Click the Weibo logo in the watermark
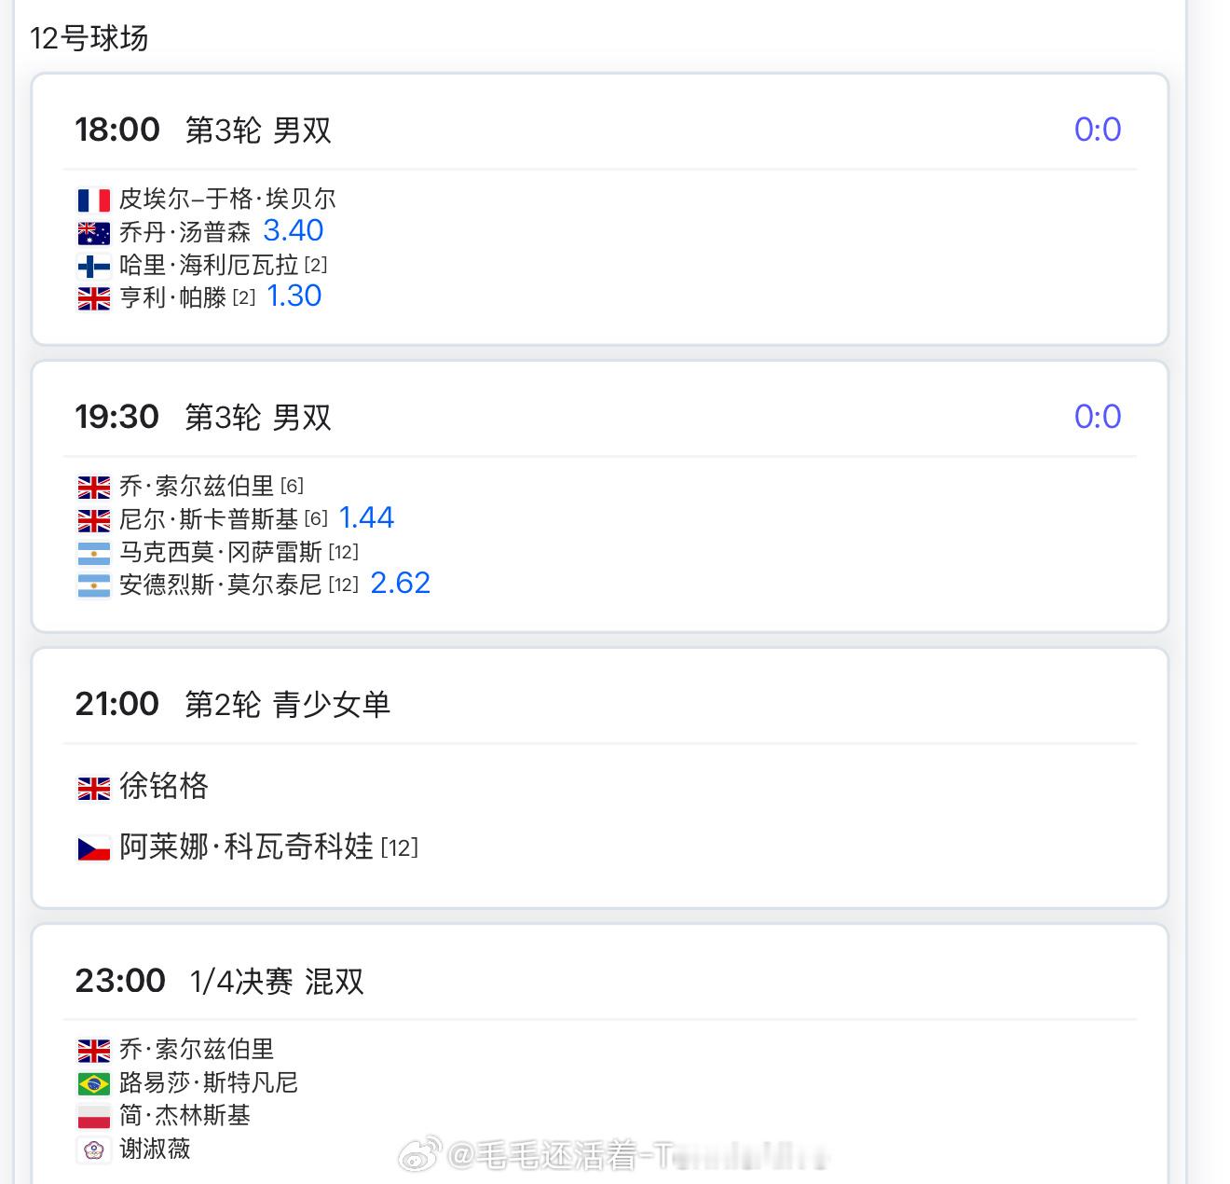This screenshot has width=1230, height=1184. tap(419, 1156)
